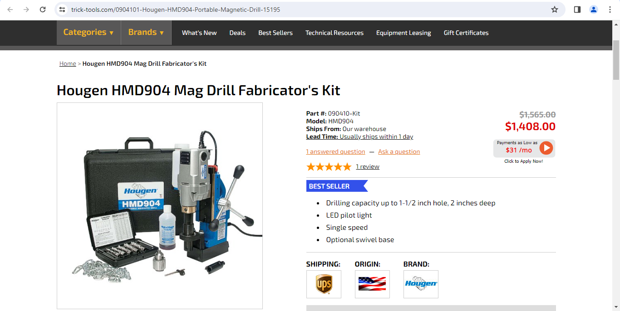
Task: Open the Technical Resources menu item
Action: point(335,33)
